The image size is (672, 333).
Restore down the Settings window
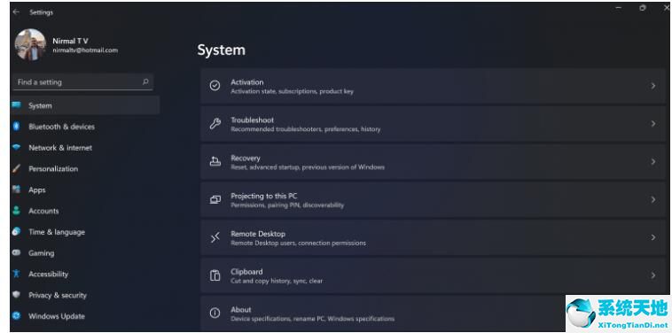tap(643, 8)
